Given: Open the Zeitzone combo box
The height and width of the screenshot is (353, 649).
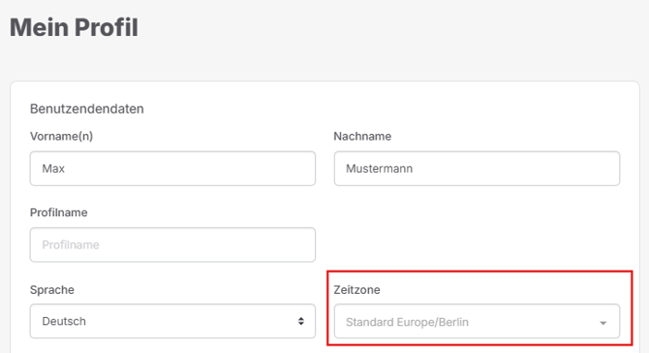Looking at the screenshot, I should coord(477,321).
